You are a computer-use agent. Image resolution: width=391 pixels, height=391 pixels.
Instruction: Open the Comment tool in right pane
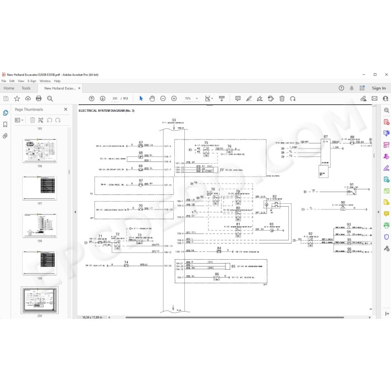[387, 214]
